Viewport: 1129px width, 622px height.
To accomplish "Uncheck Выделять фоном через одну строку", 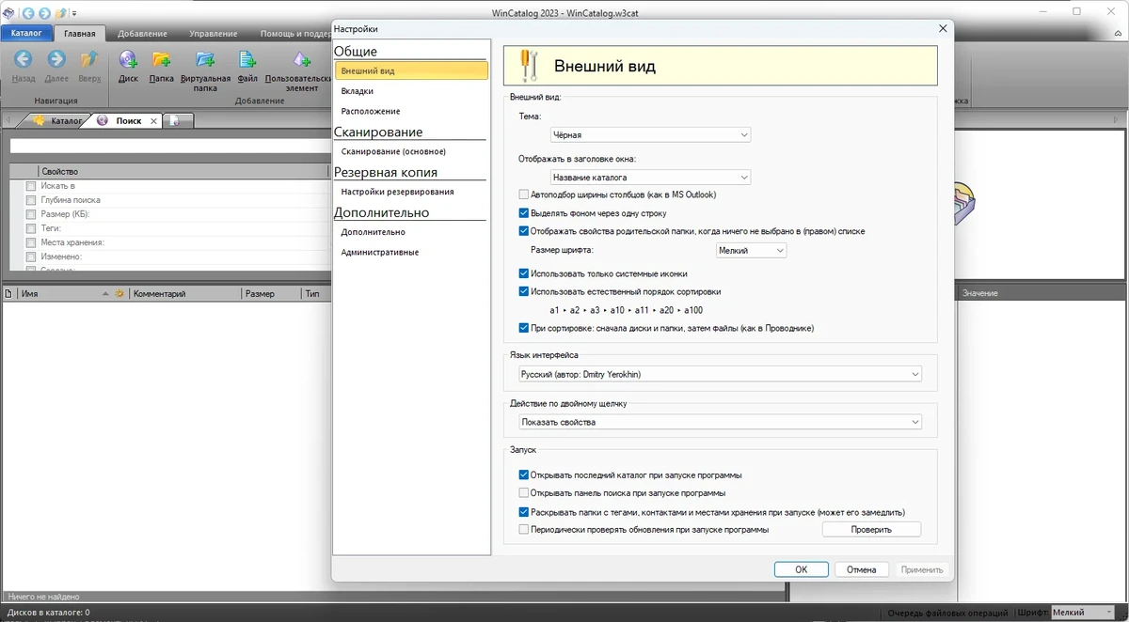I will (524, 213).
